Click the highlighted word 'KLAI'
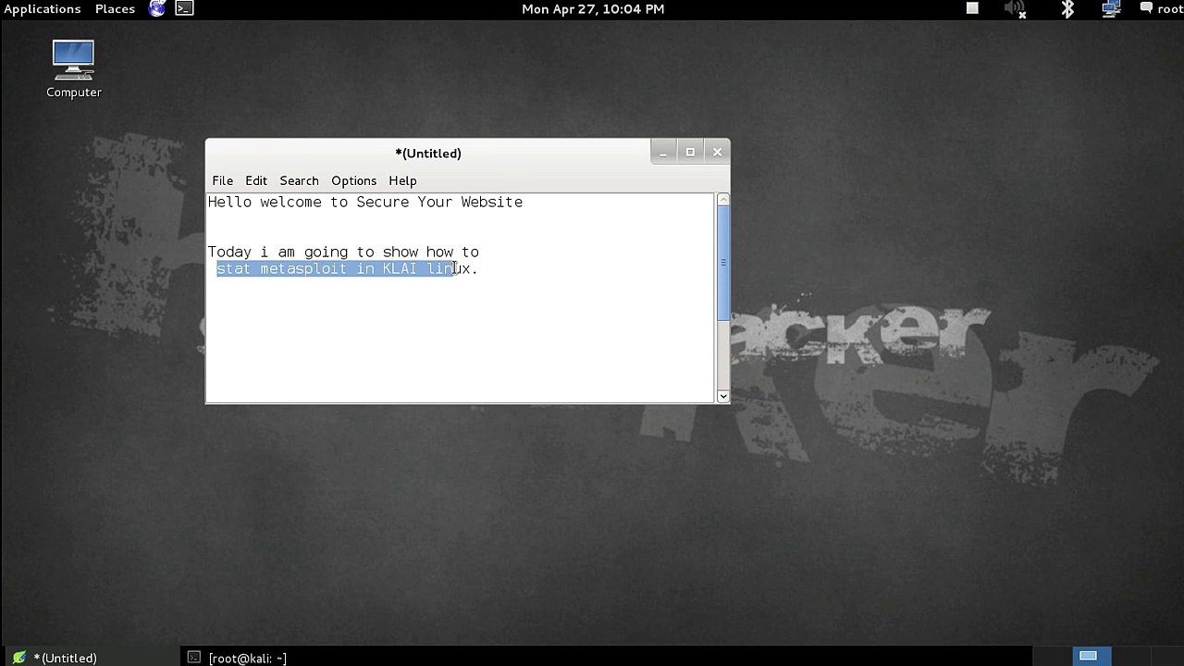Image resolution: width=1184 pixels, height=666 pixels. coord(400,268)
